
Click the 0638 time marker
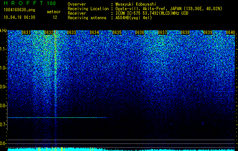coord(185,32)
